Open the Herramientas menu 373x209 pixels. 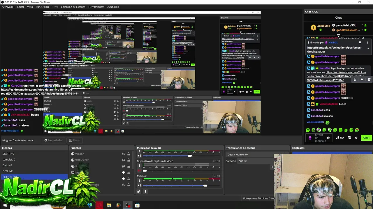coord(96,7)
